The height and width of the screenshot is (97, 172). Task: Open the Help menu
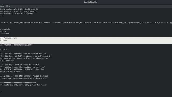(8, 6)
